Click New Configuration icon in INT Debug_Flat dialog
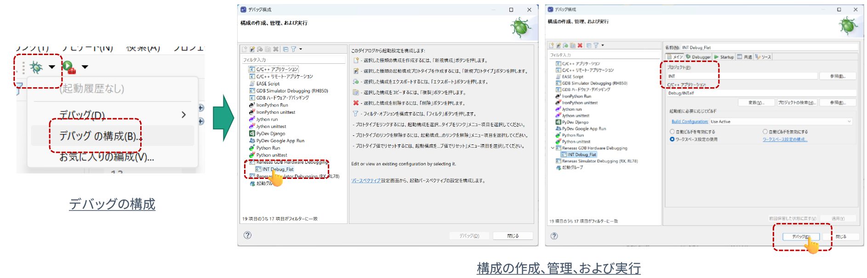This screenshot has width=867, height=278. point(551,45)
